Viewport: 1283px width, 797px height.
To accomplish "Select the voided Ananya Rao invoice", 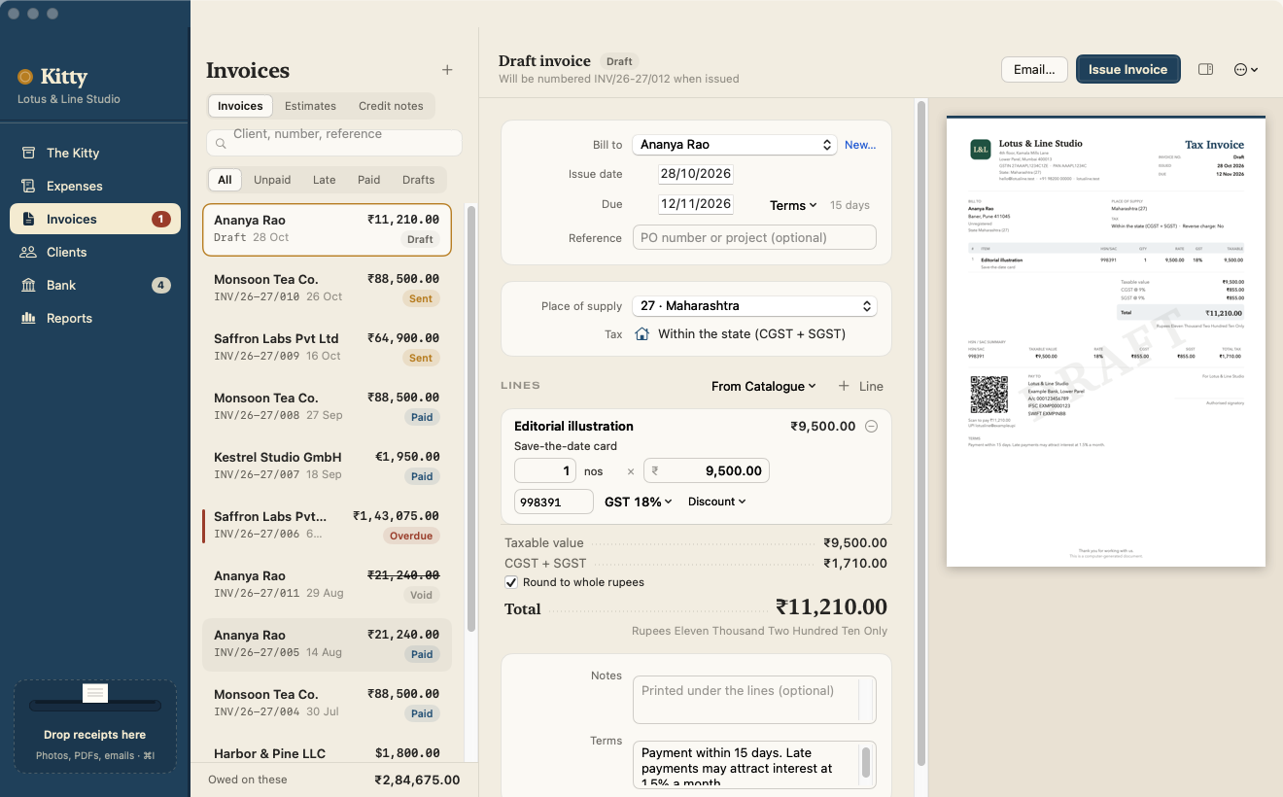I will pos(327,584).
